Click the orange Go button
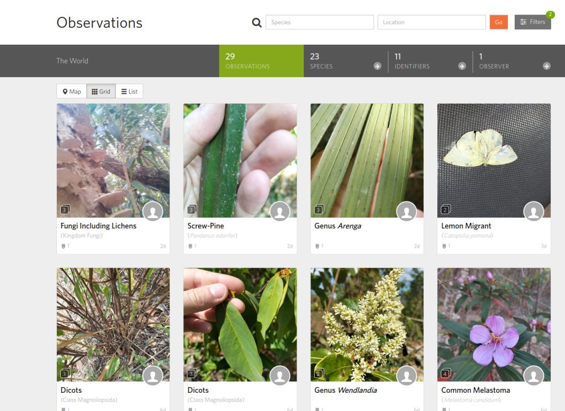Screen dimensions: 565x411 498,22
